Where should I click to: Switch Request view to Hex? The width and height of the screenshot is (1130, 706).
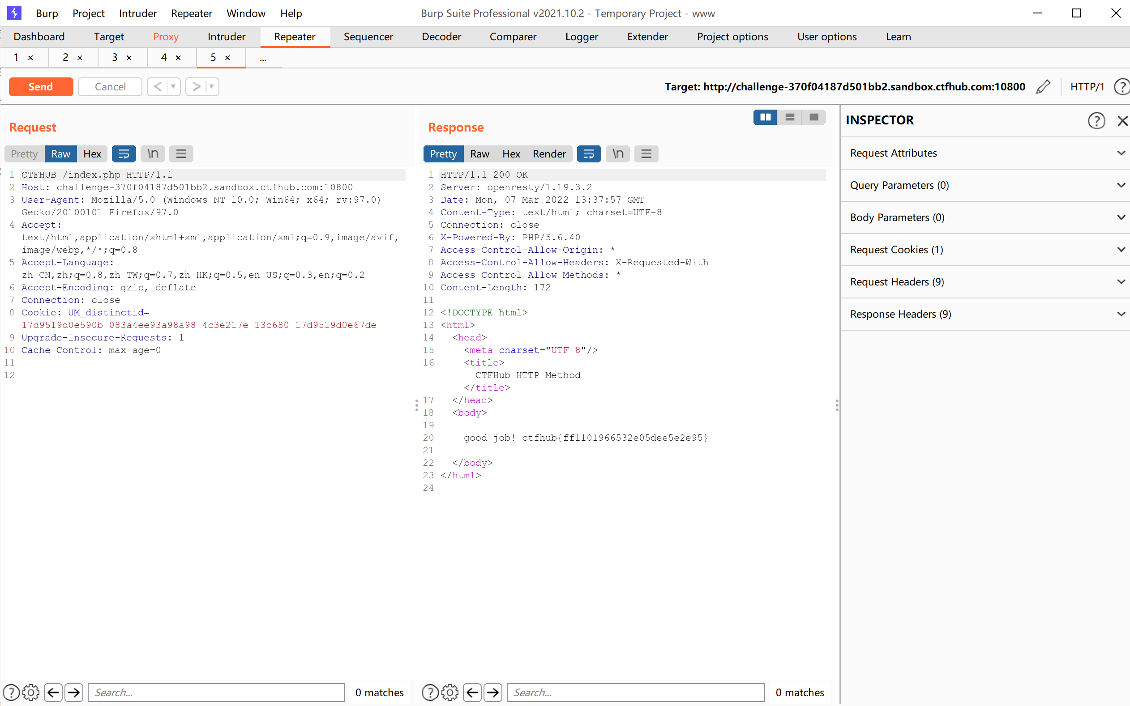coord(92,153)
